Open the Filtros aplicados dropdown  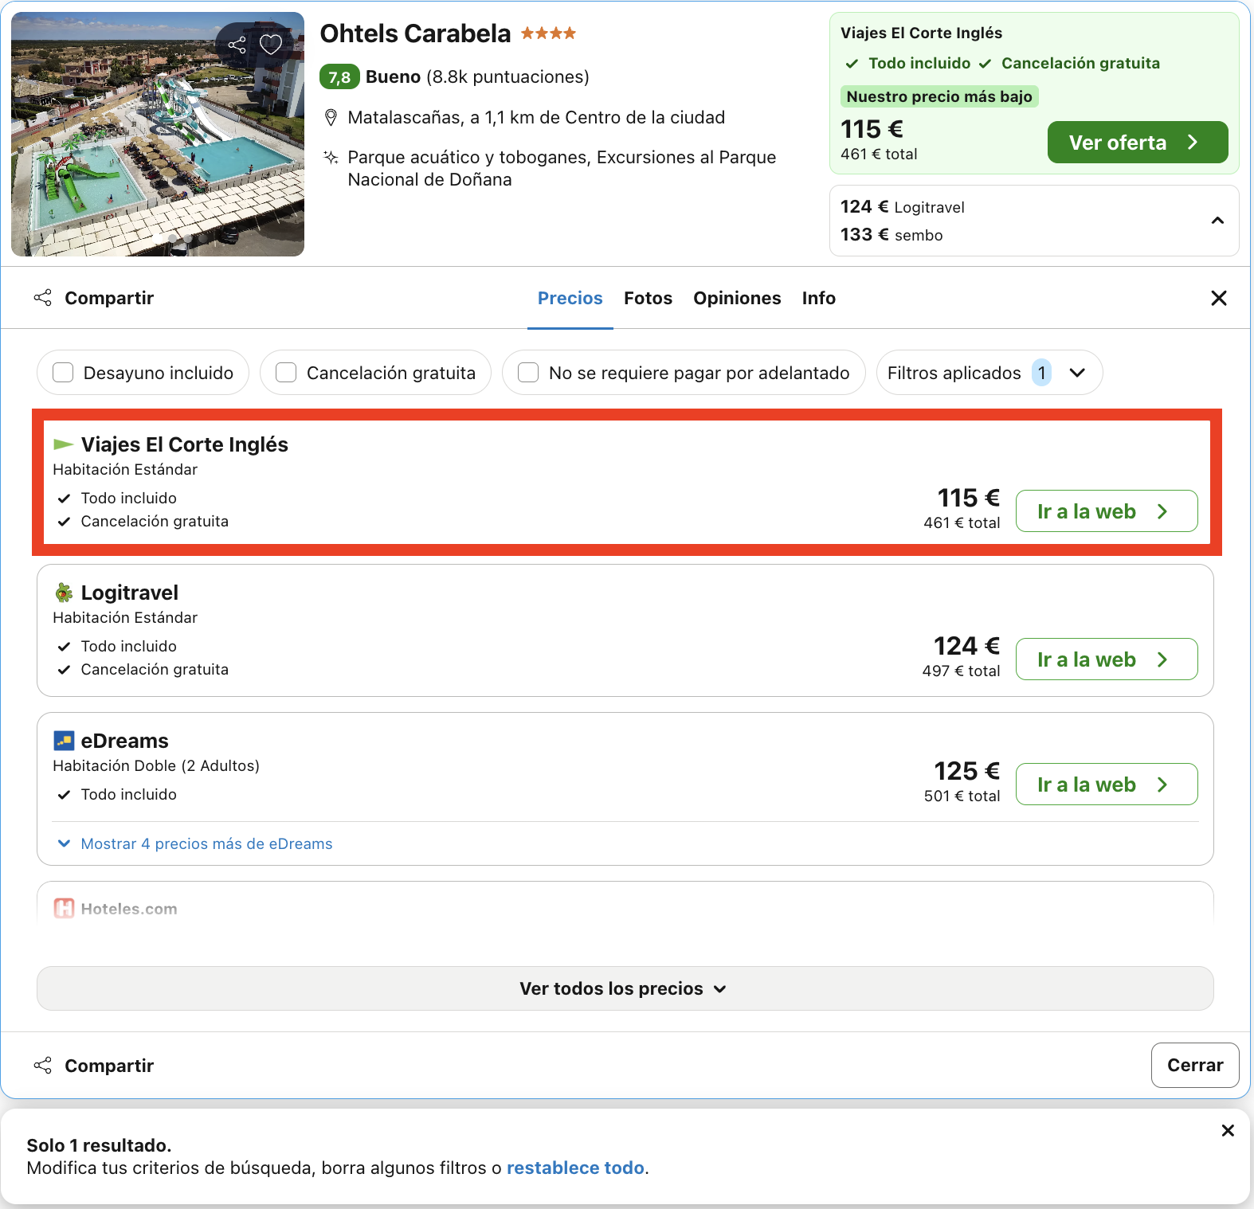[989, 373]
